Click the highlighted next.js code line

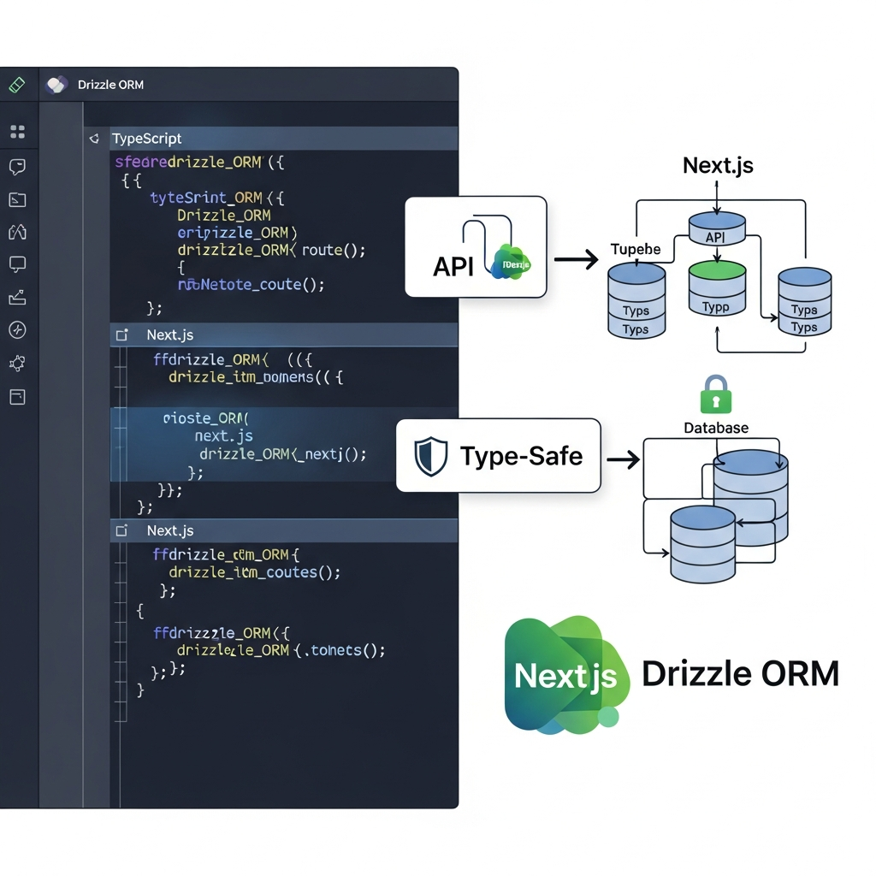click(223, 435)
